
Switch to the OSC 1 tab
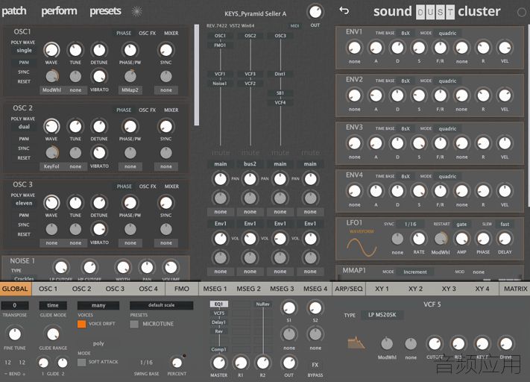point(48,289)
